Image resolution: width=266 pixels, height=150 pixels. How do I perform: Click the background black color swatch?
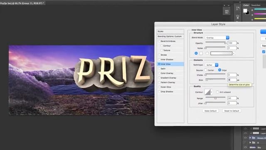click(248, 13)
